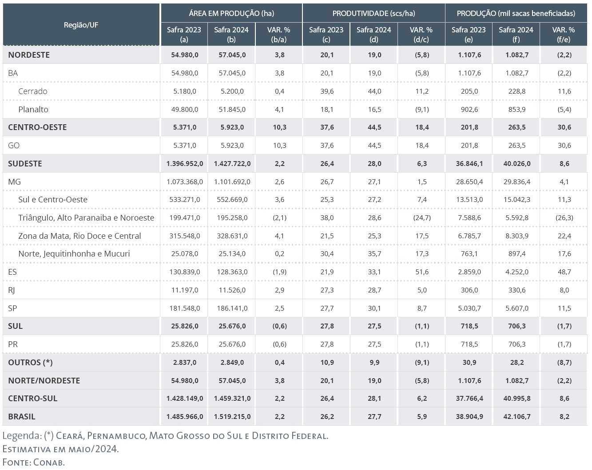Click the CENTRO-SUL row label
Image resolution: width=592 pixels, height=470 pixels.
[33, 399]
